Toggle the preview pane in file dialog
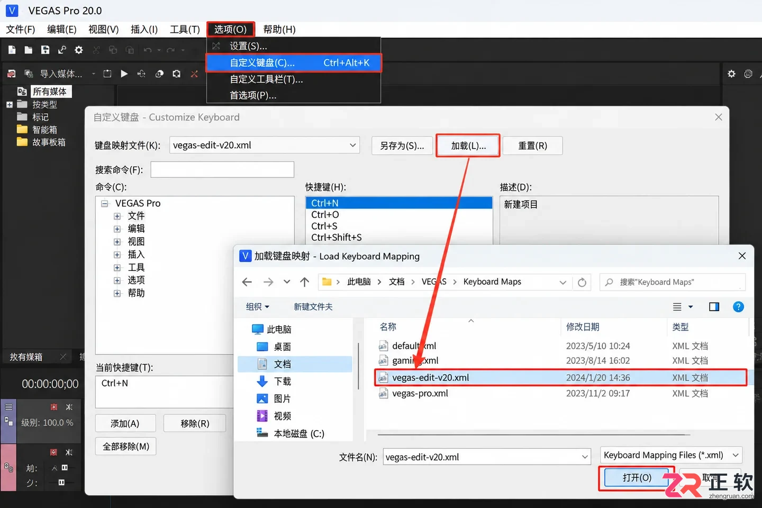762x508 pixels. pyautogui.click(x=714, y=307)
